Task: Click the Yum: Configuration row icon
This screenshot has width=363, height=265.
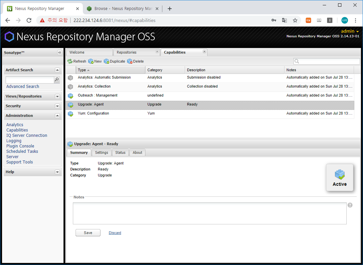Action: 71,114
